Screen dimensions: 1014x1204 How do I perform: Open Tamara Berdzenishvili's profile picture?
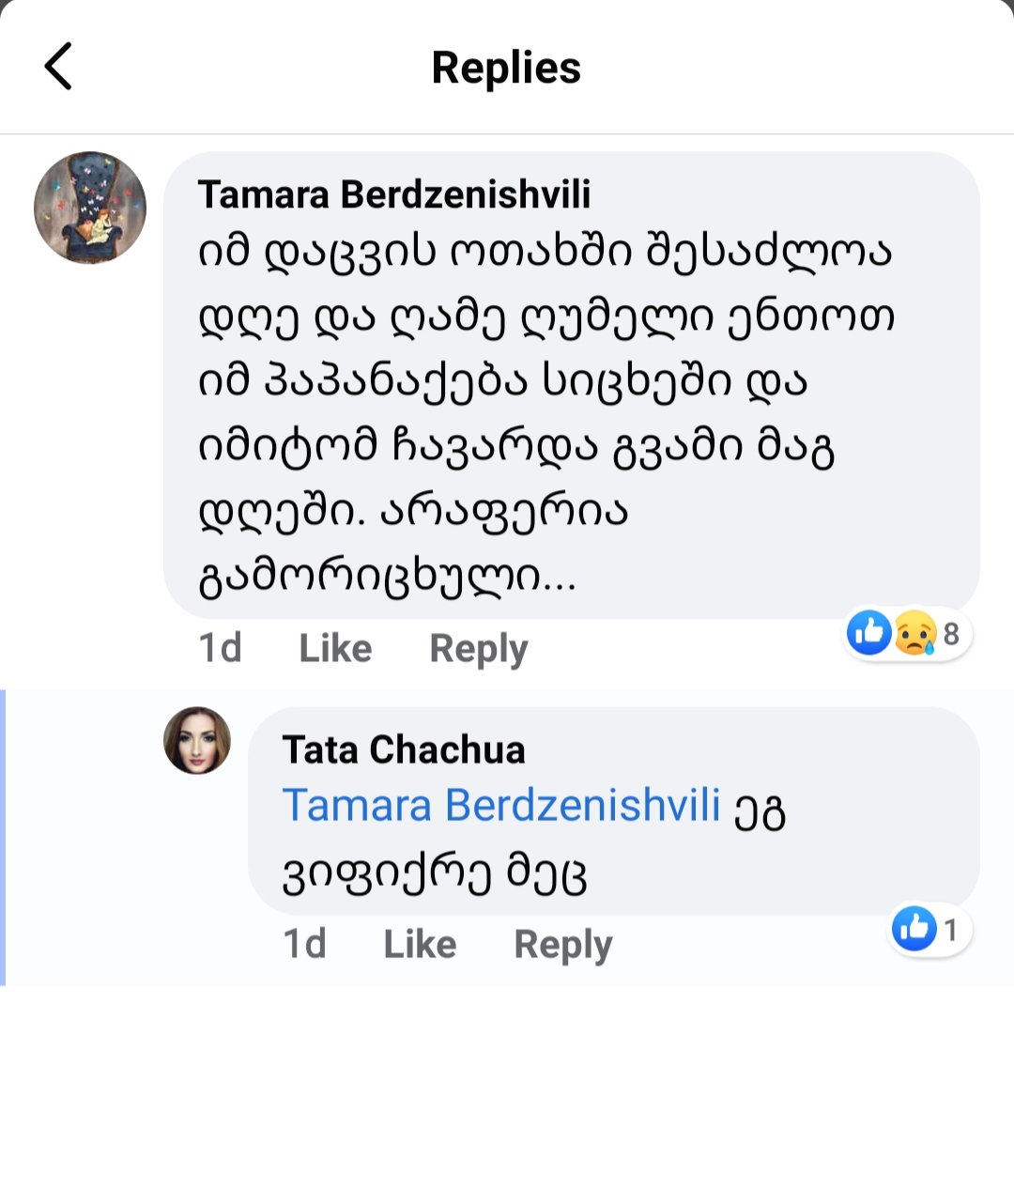pyautogui.click(x=90, y=208)
